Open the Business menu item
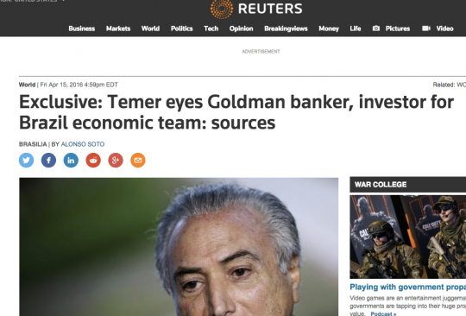Image resolution: width=466 pixels, height=316 pixels. pyautogui.click(x=82, y=28)
